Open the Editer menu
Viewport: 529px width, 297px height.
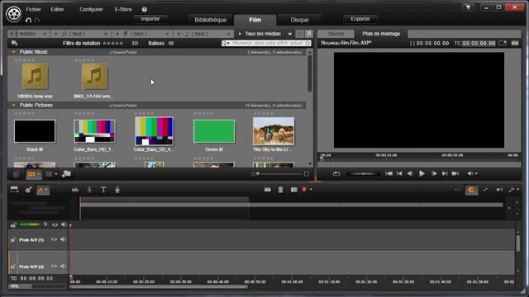pyautogui.click(x=57, y=9)
